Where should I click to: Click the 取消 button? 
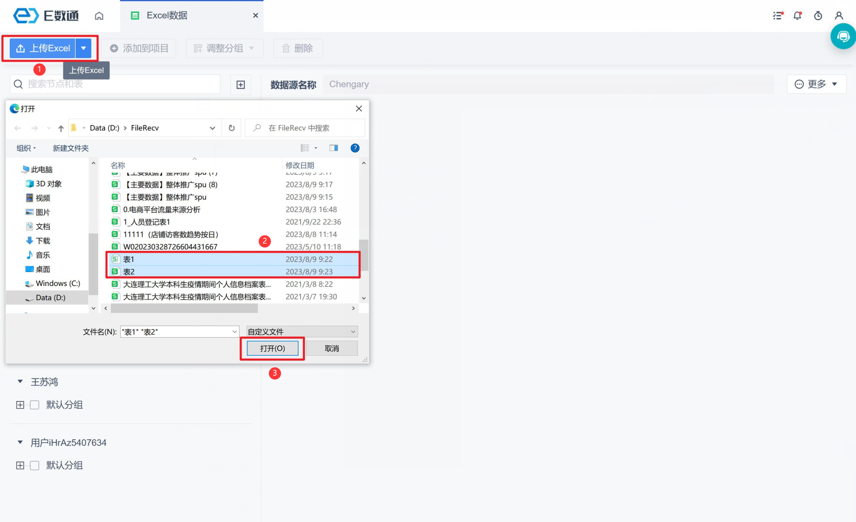[332, 348]
